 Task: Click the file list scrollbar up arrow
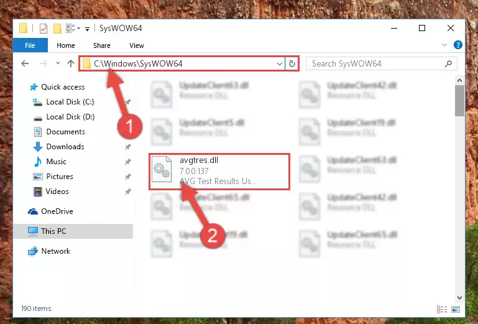point(459,81)
